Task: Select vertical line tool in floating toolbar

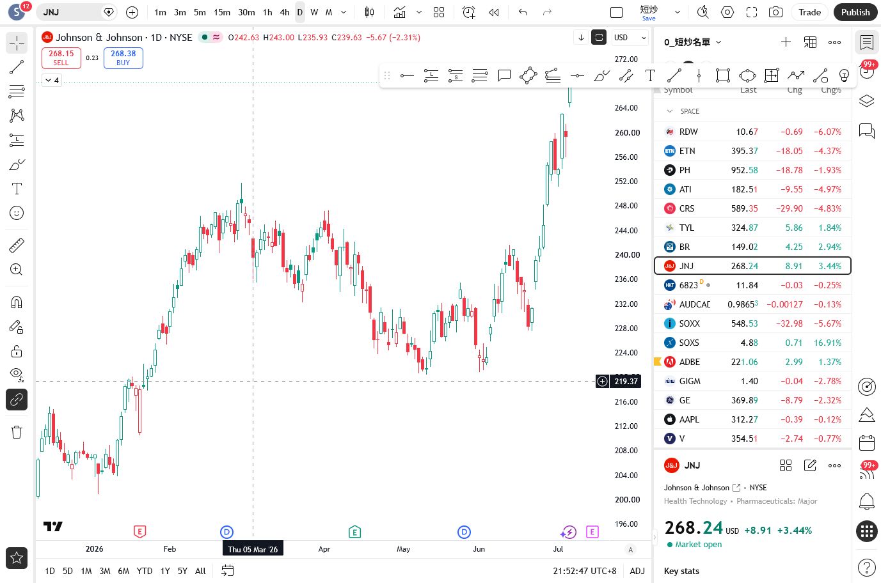Action: point(699,75)
